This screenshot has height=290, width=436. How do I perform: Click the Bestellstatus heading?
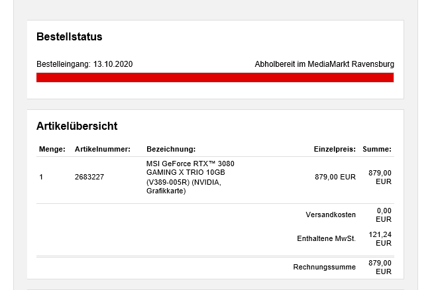click(69, 37)
